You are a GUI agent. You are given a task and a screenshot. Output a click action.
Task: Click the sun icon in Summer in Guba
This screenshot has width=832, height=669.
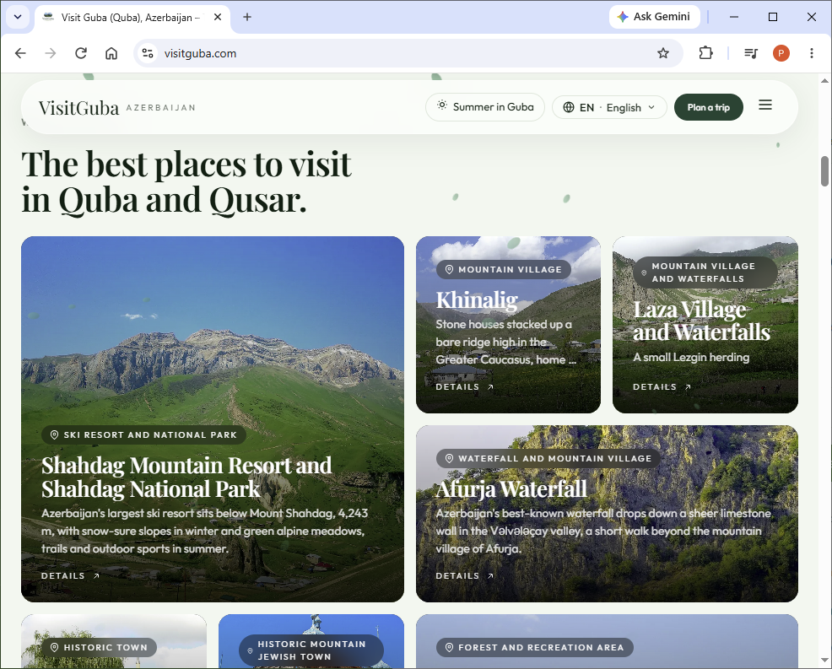pos(441,105)
